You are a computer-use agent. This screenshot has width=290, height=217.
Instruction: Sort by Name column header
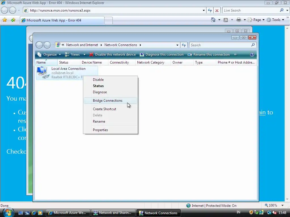click(46, 62)
